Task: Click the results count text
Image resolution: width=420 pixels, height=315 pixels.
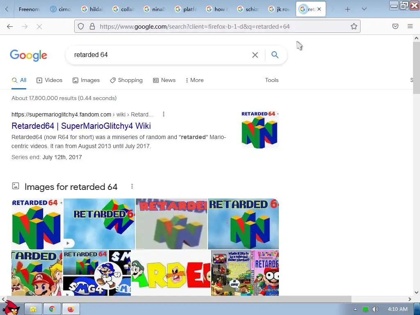Action: pos(64,98)
